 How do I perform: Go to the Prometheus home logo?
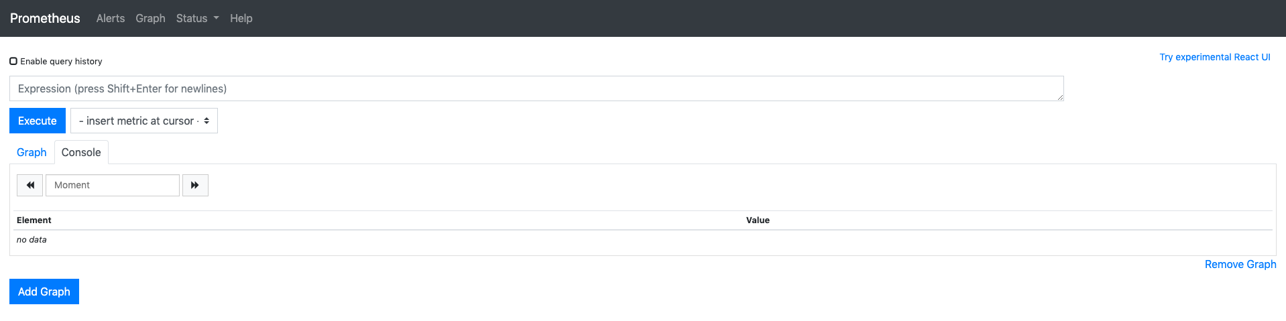click(x=45, y=18)
